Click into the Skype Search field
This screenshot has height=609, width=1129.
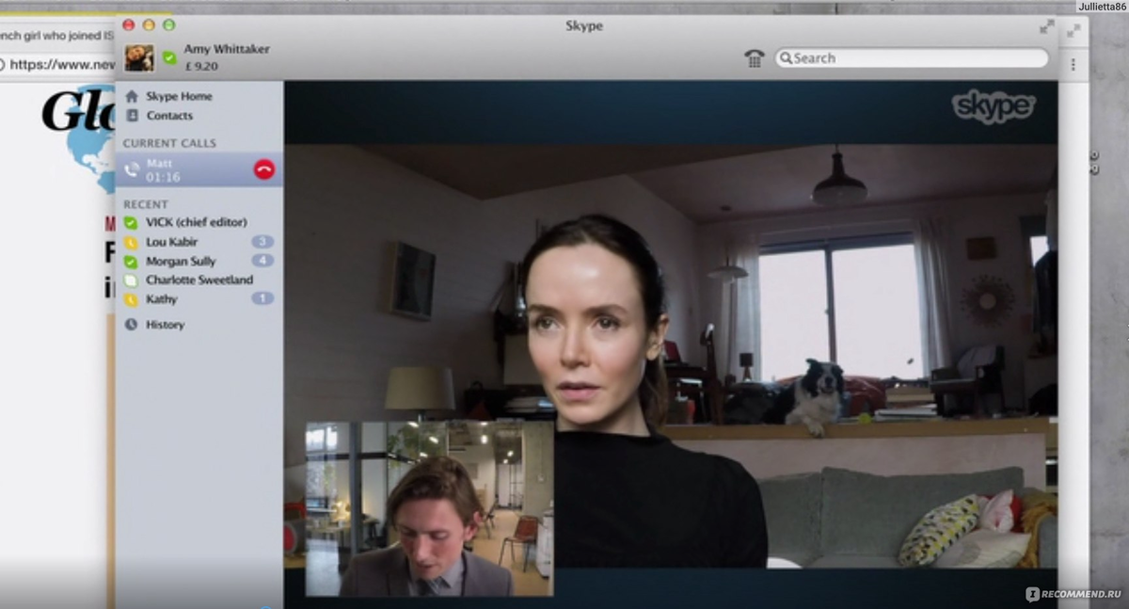coord(911,58)
